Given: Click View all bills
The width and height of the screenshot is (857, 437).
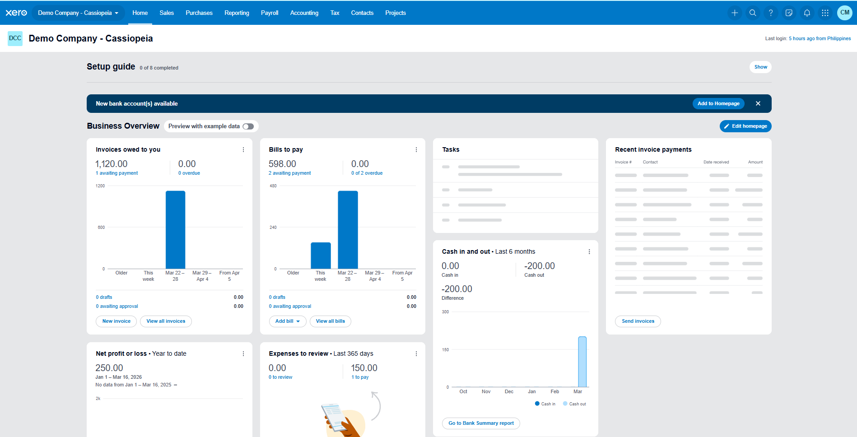Looking at the screenshot, I should 331,321.
